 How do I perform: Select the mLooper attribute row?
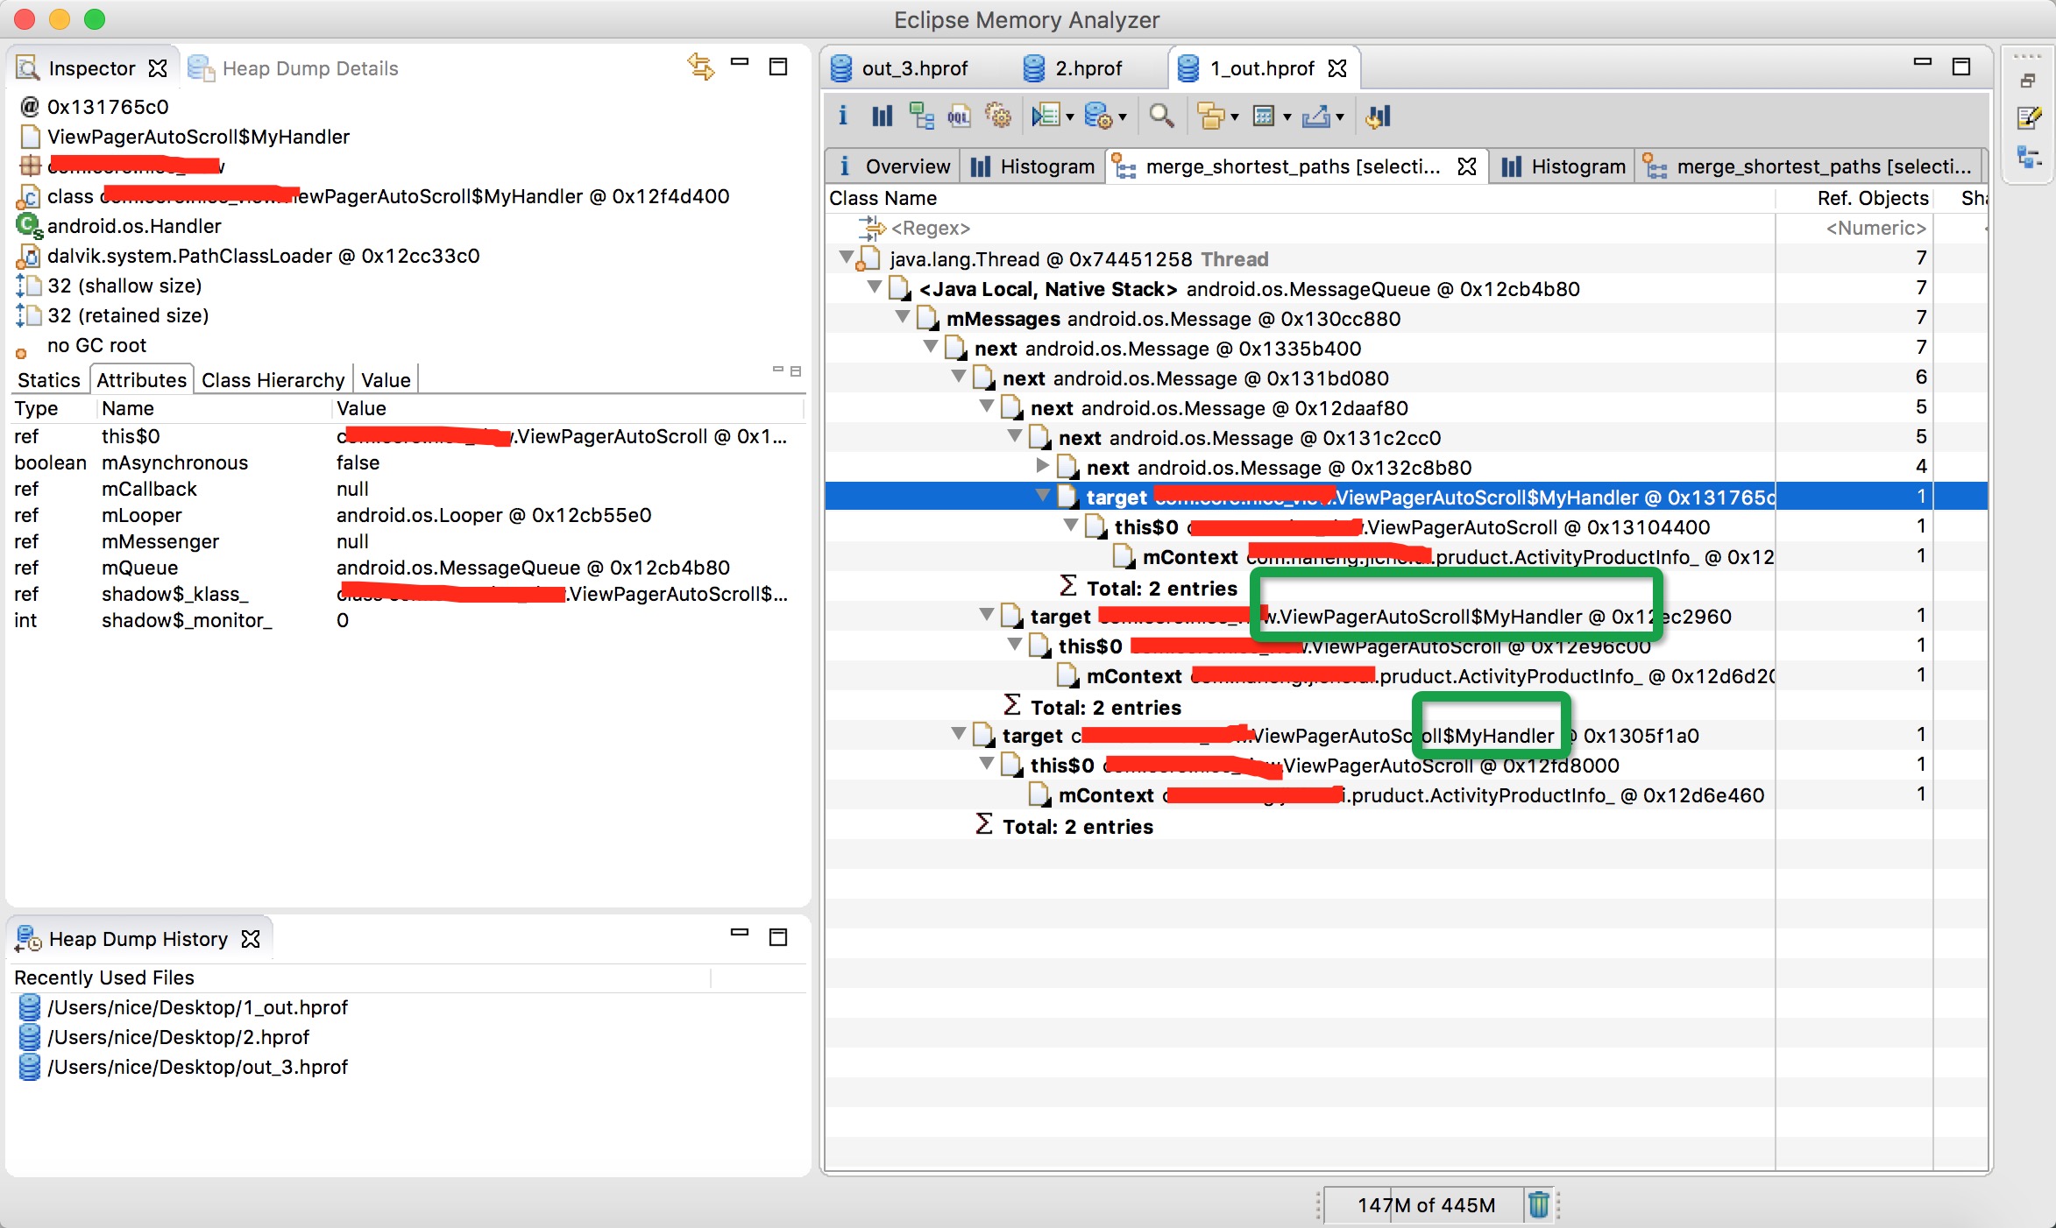pos(408,515)
